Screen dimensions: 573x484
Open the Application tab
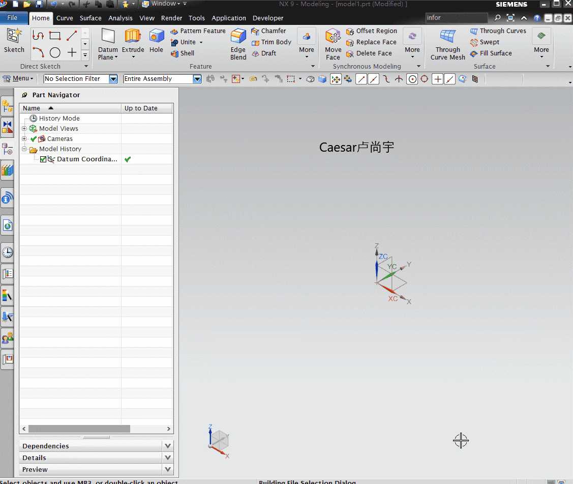[229, 18]
